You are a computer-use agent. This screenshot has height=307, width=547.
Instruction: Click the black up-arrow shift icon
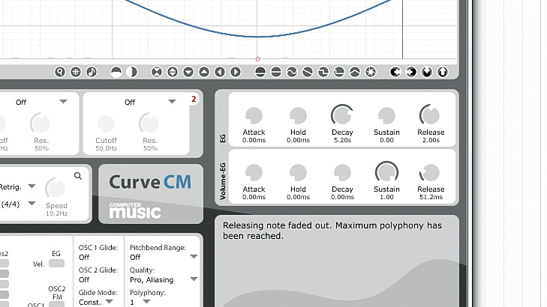pyautogui.click(x=443, y=72)
